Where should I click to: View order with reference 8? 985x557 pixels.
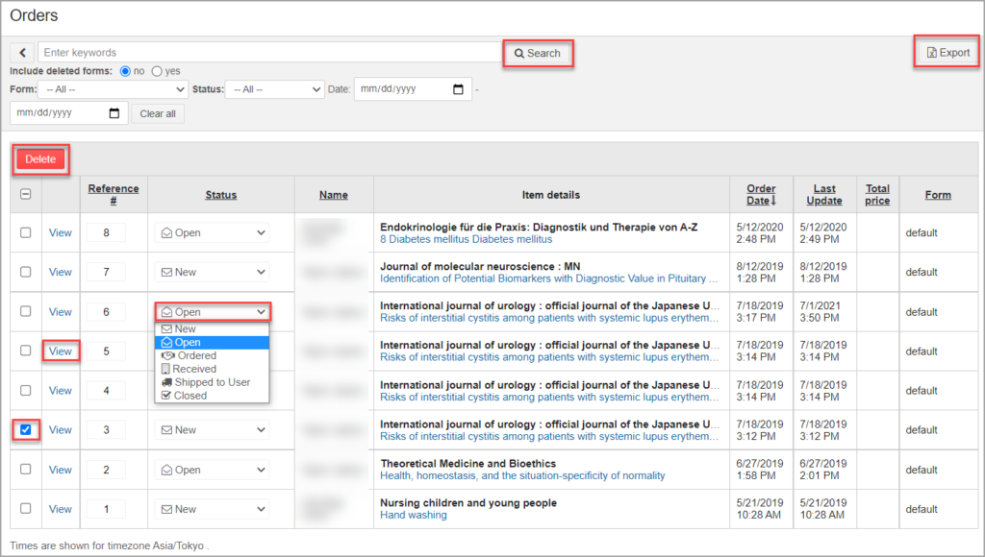pyautogui.click(x=61, y=232)
